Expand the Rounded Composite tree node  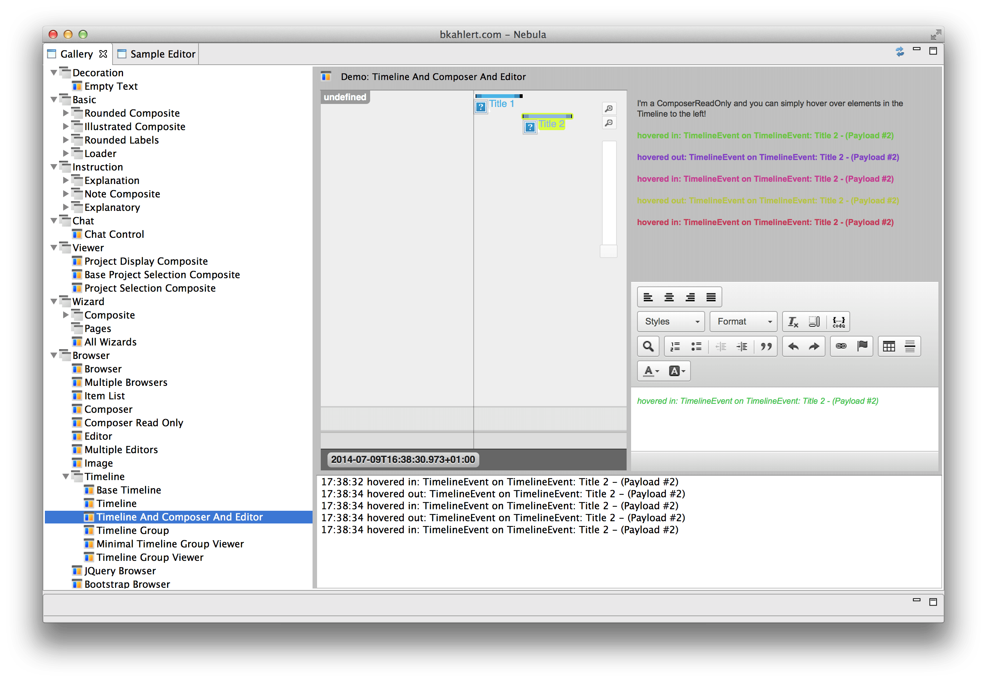(x=66, y=113)
